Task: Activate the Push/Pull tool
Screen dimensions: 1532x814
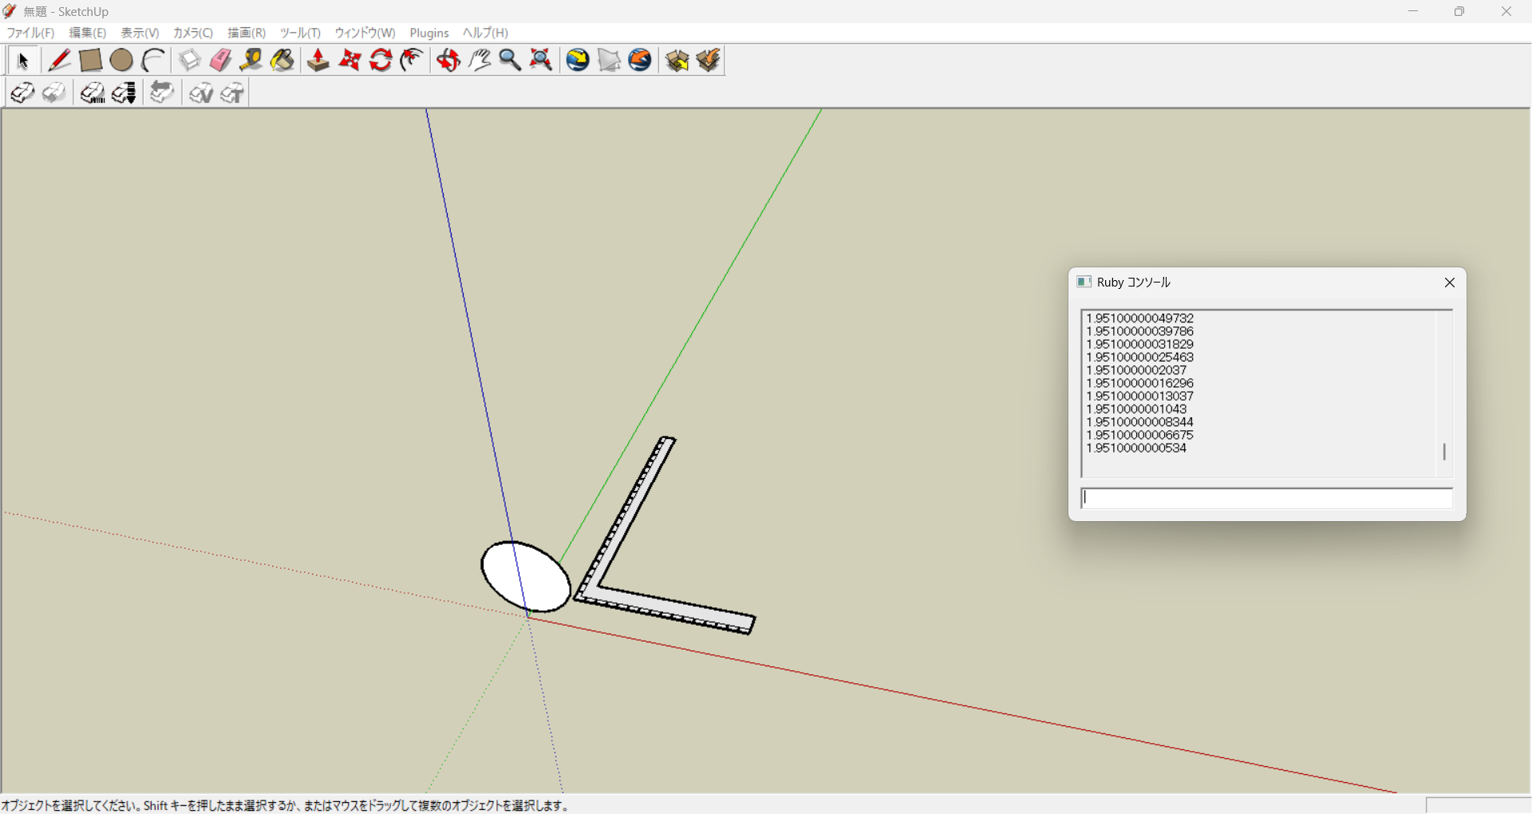Action: coord(318,61)
